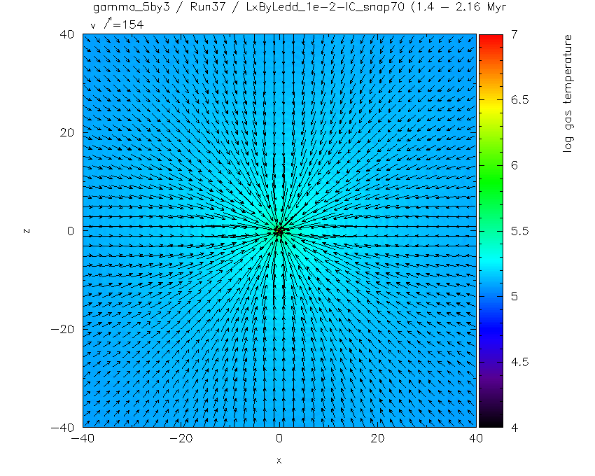The image size is (595, 476).
Task: Click the colorbar tick label 4.5
Action: [x=519, y=362]
